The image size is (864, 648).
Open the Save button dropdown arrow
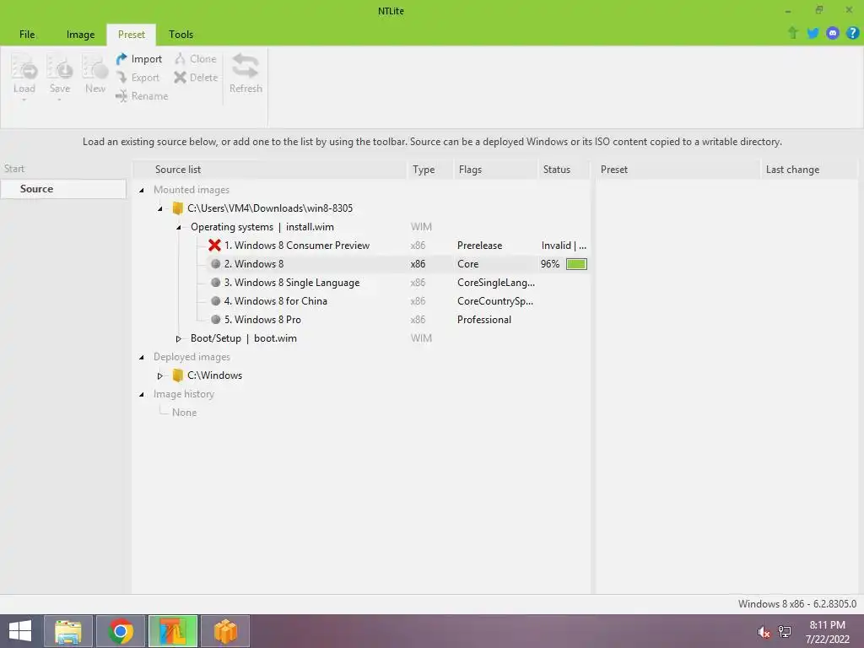[x=60, y=100]
